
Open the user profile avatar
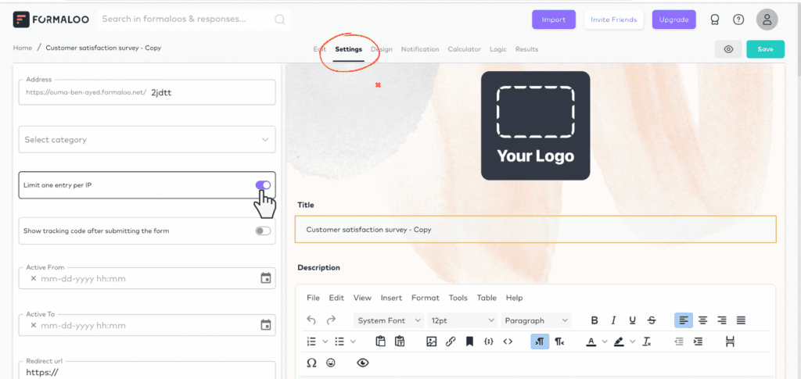[767, 20]
